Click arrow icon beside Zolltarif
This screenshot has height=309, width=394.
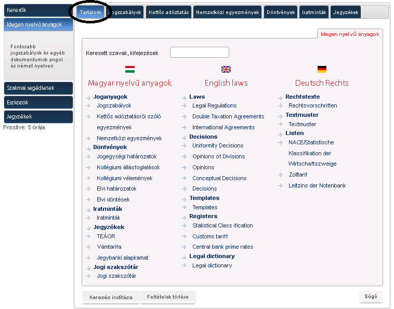pyautogui.click(x=281, y=174)
